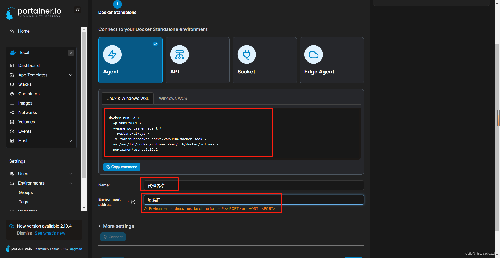Click the API network icon
The width and height of the screenshot is (500, 258).
(179, 54)
